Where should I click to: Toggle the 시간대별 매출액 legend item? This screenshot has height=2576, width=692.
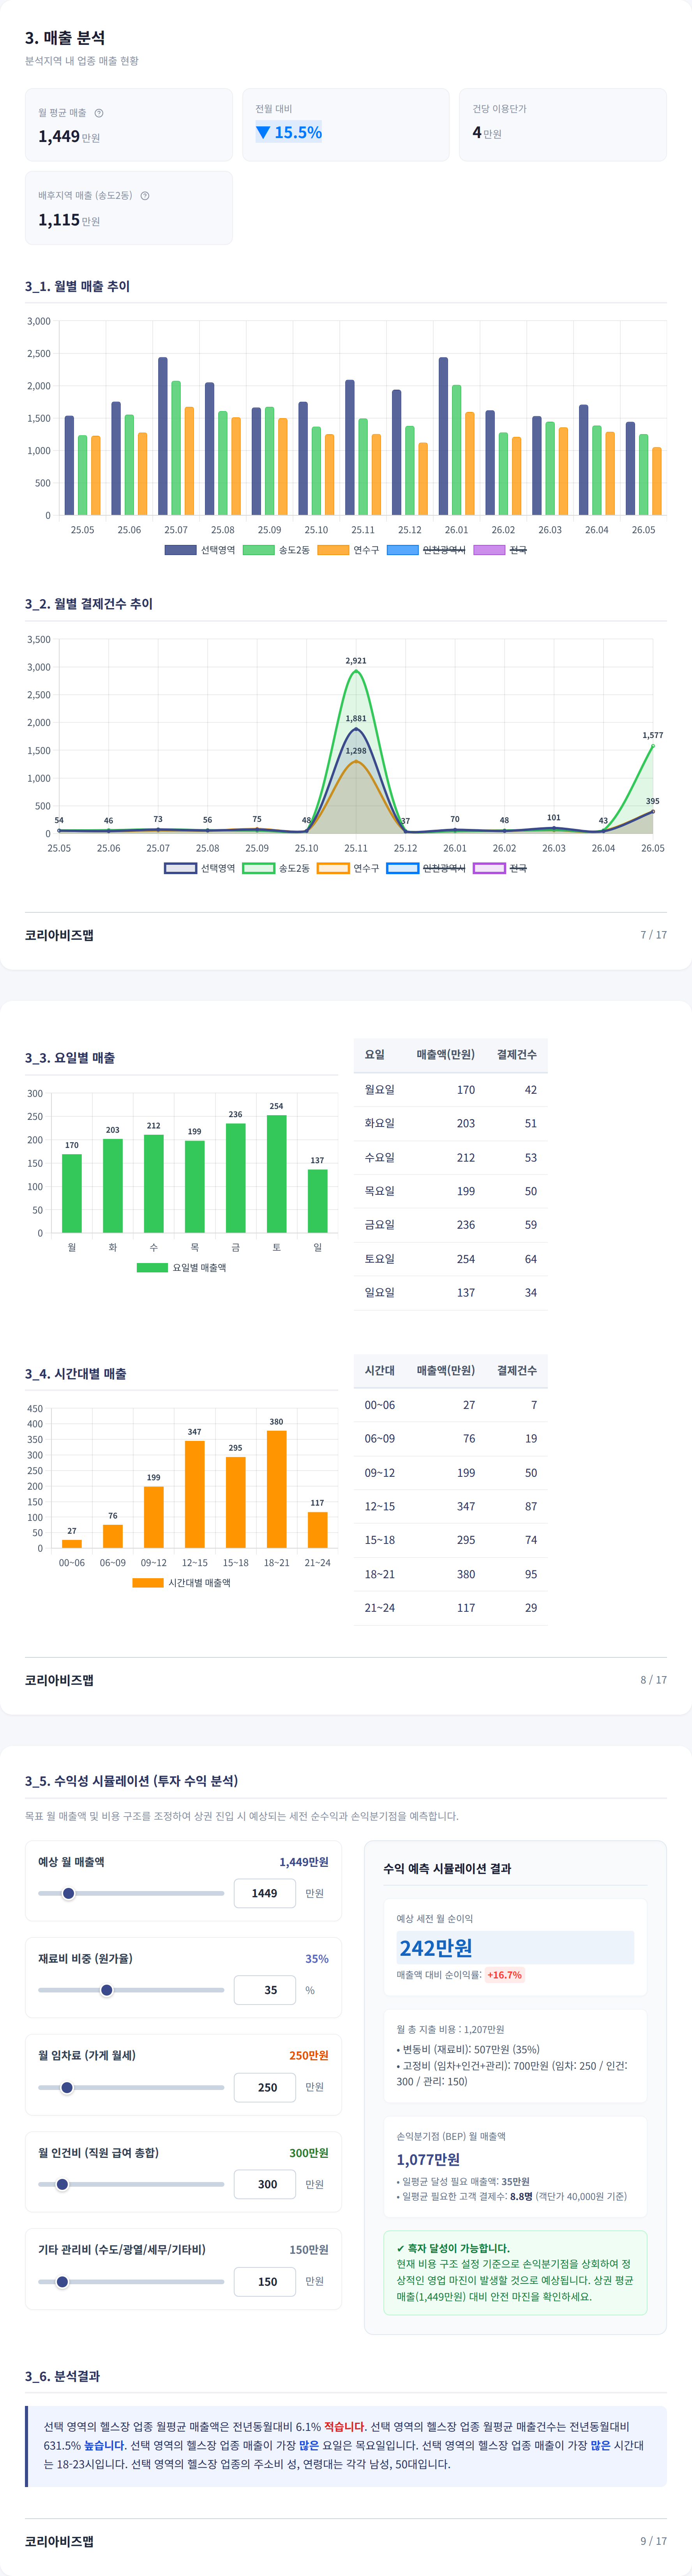coord(182,1583)
